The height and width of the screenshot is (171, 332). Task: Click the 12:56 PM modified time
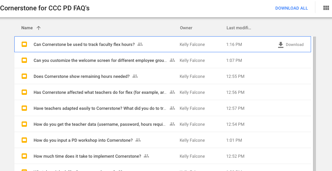236,92
